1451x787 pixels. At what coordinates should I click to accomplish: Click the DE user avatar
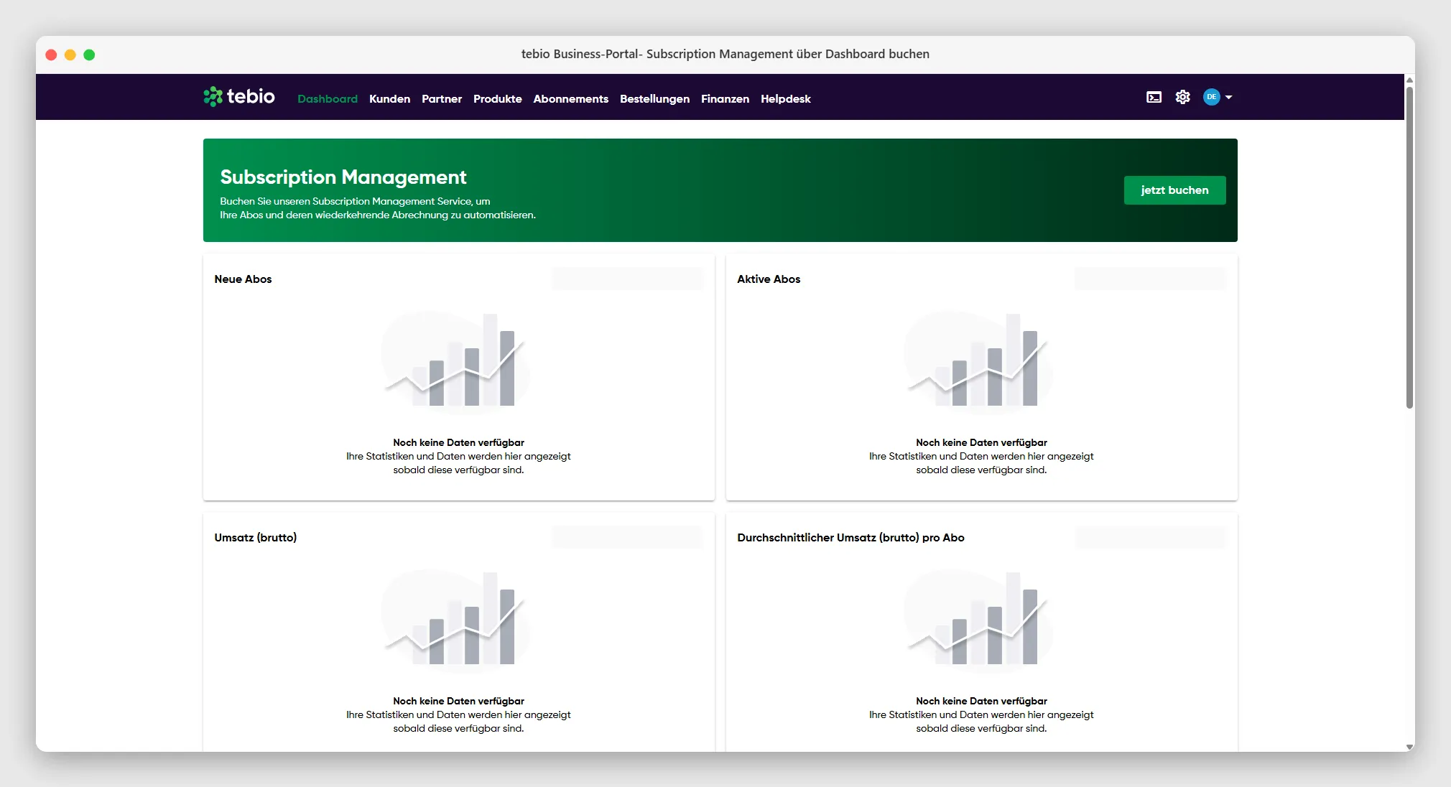[1211, 97]
